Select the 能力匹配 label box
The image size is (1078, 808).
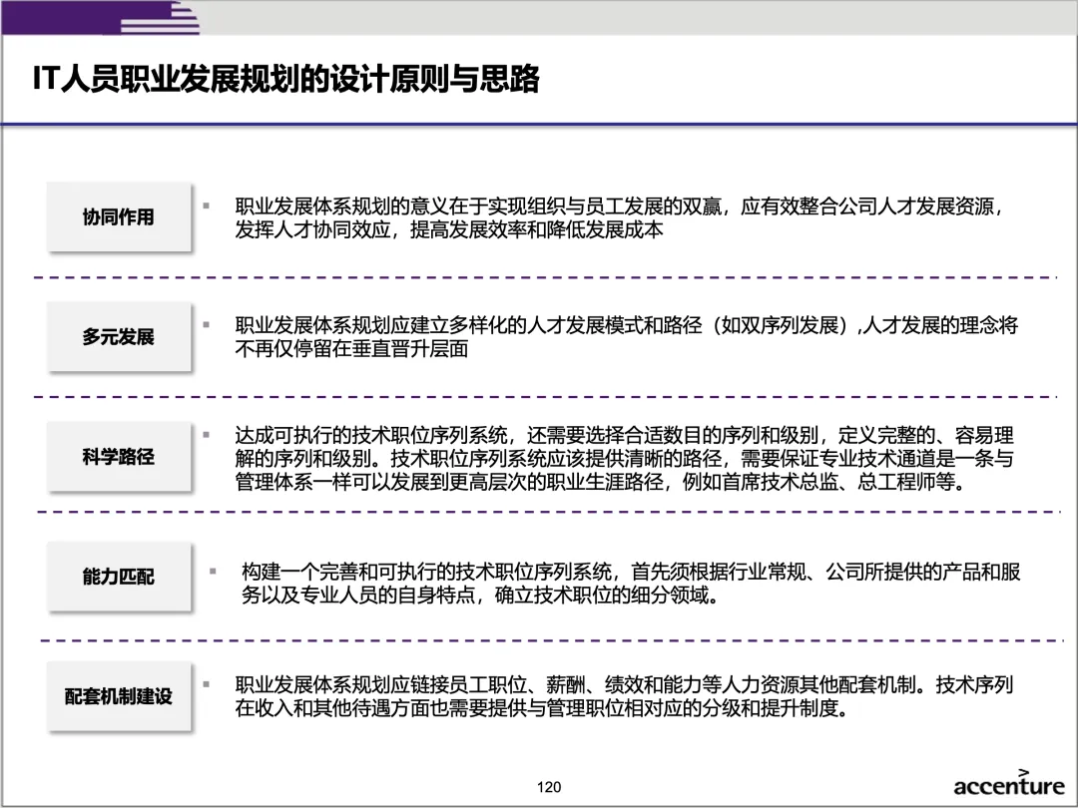pos(119,577)
